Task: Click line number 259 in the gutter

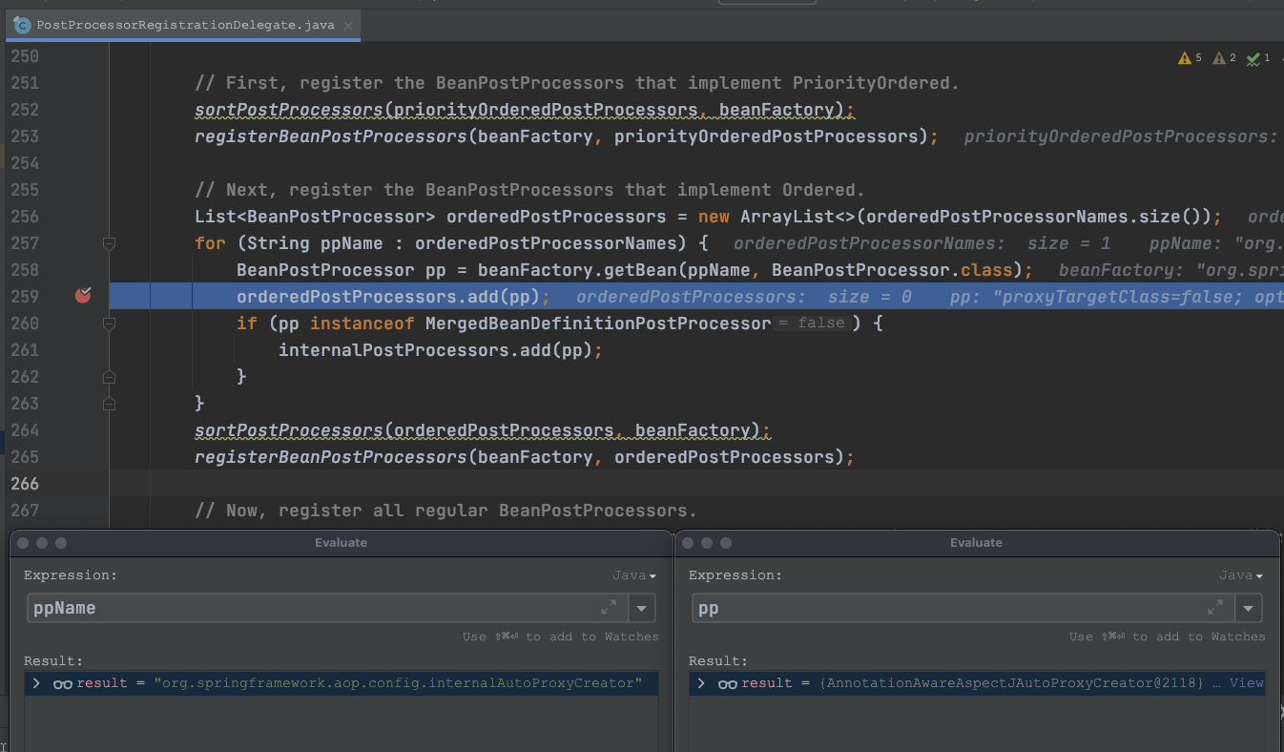Action: click(25, 297)
